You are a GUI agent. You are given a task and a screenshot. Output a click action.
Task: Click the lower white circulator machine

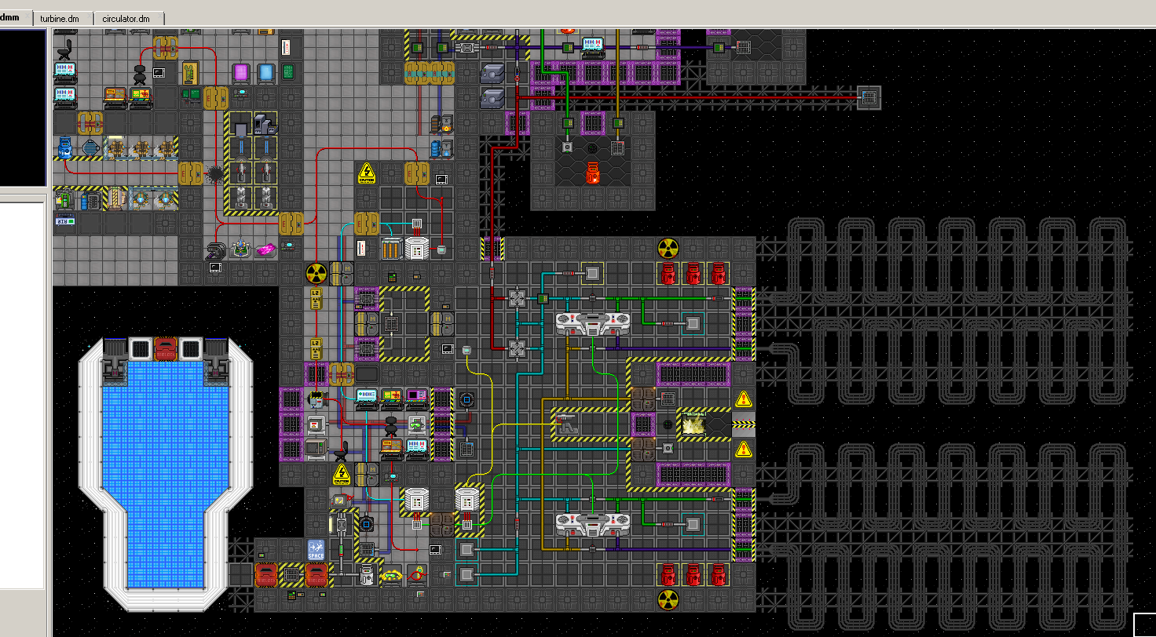point(592,523)
